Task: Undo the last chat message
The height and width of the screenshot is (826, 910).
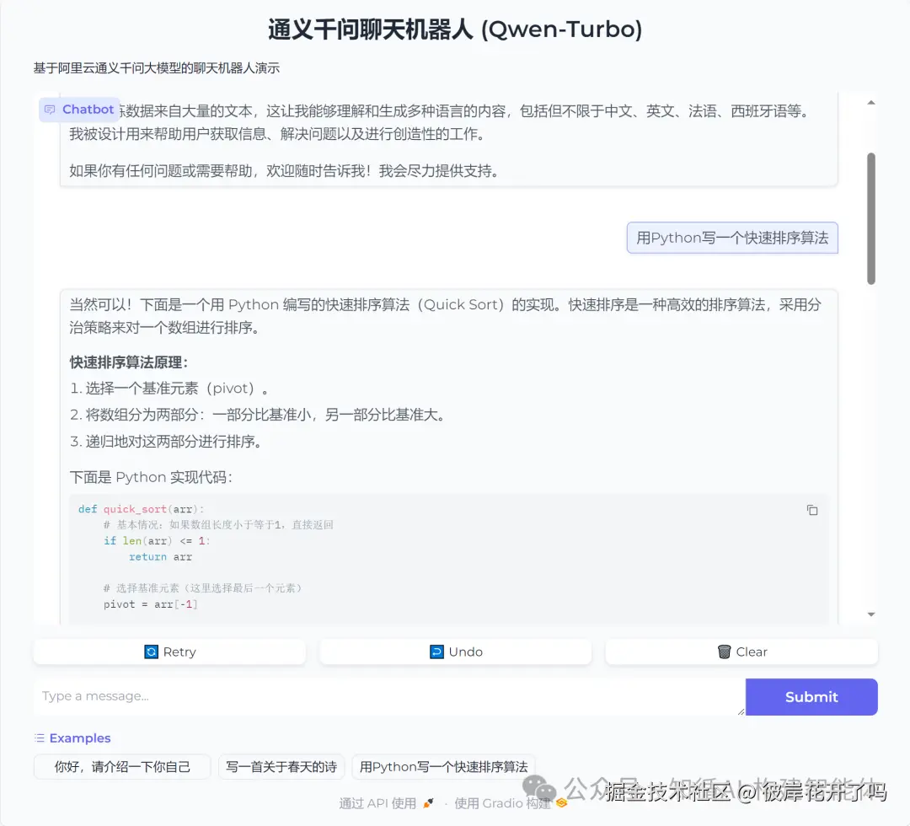Action: tap(456, 652)
